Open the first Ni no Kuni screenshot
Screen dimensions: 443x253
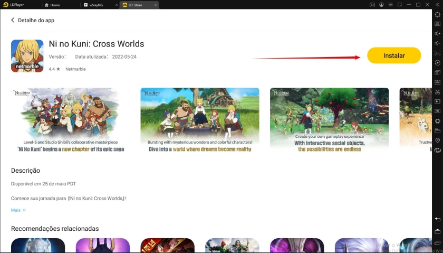click(x=70, y=120)
